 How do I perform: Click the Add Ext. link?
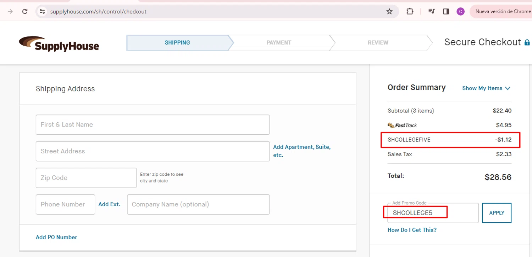pos(109,204)
